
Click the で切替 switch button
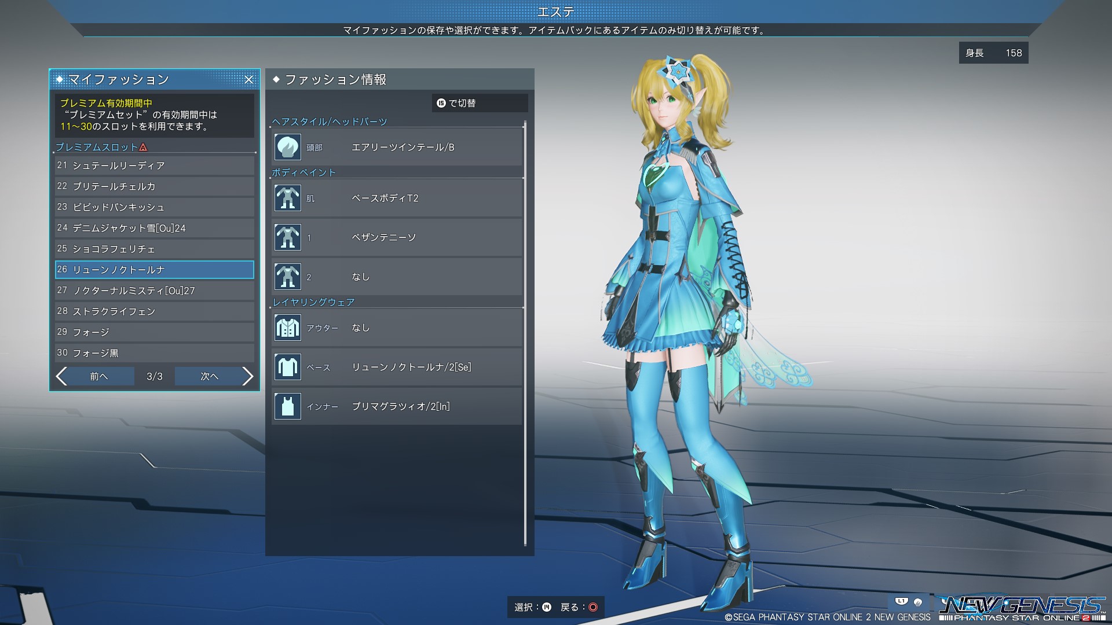click(x=480, y=103)
